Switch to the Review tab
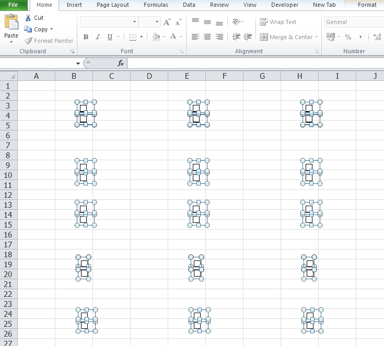The width and height of the screenshot is (384, 346). pos(219,5)
